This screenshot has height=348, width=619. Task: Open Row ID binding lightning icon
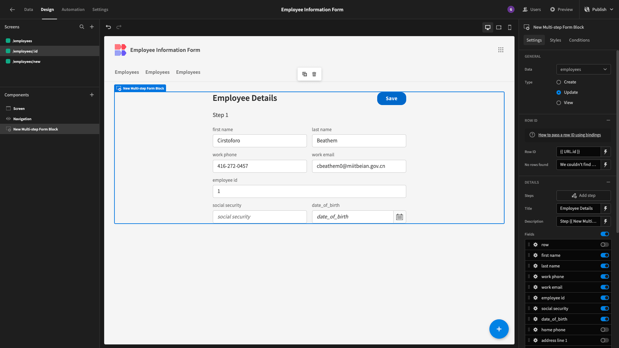tap(606, 152)
